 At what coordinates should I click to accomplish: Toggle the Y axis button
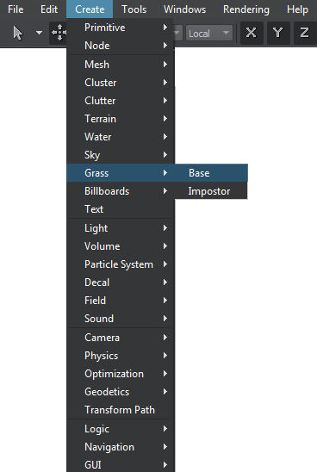278,33
